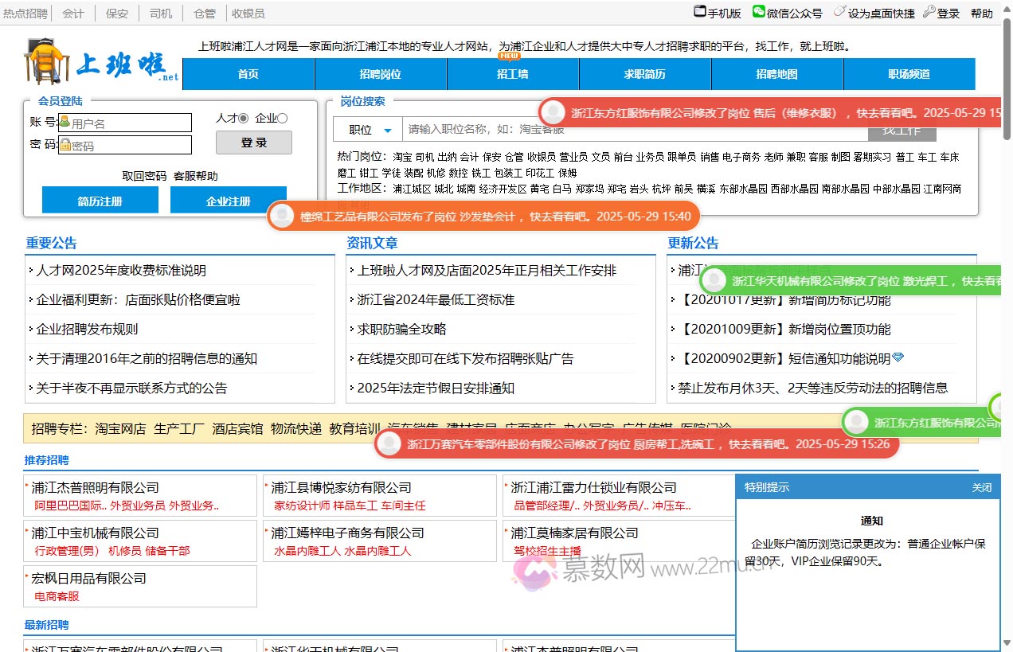The height and width of the screenshot is (652, 1013).
Task: Select the 人才 radio button
Action: point(242,118)
